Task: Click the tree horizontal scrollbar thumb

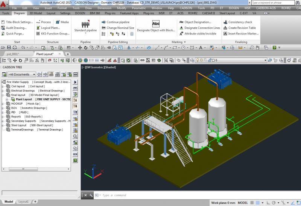Action: tap(23, 169)
